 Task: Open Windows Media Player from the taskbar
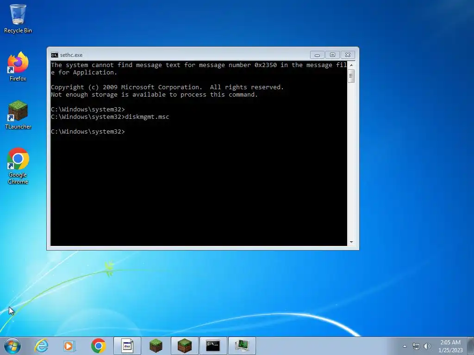click(x=69, y=346)
